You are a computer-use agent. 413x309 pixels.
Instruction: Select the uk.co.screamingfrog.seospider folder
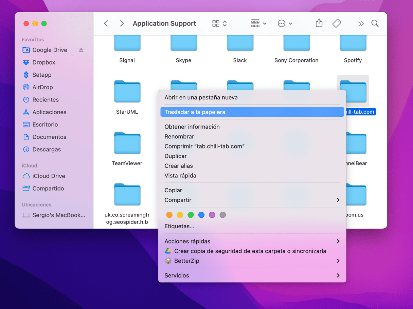127,195
